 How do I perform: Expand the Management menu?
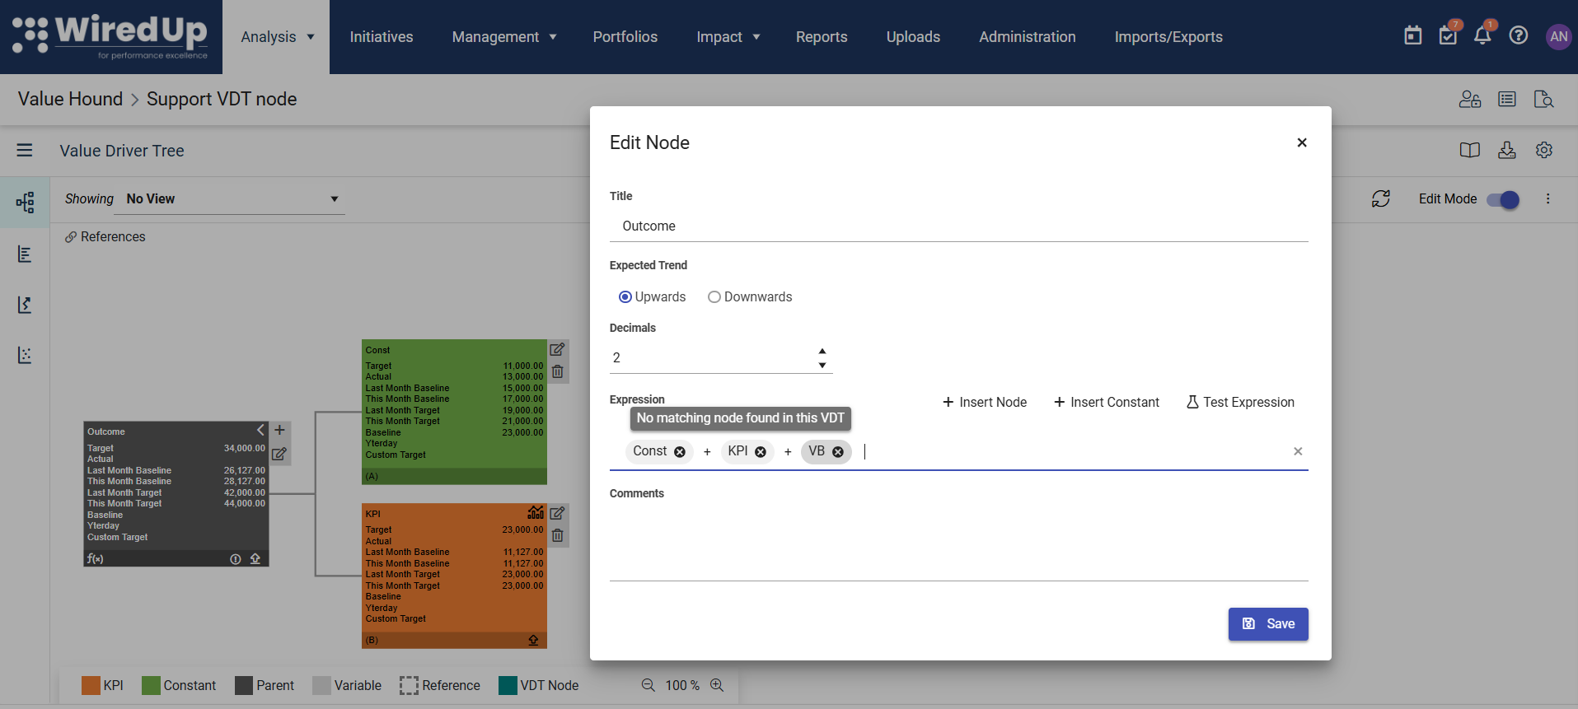[503, 37]
